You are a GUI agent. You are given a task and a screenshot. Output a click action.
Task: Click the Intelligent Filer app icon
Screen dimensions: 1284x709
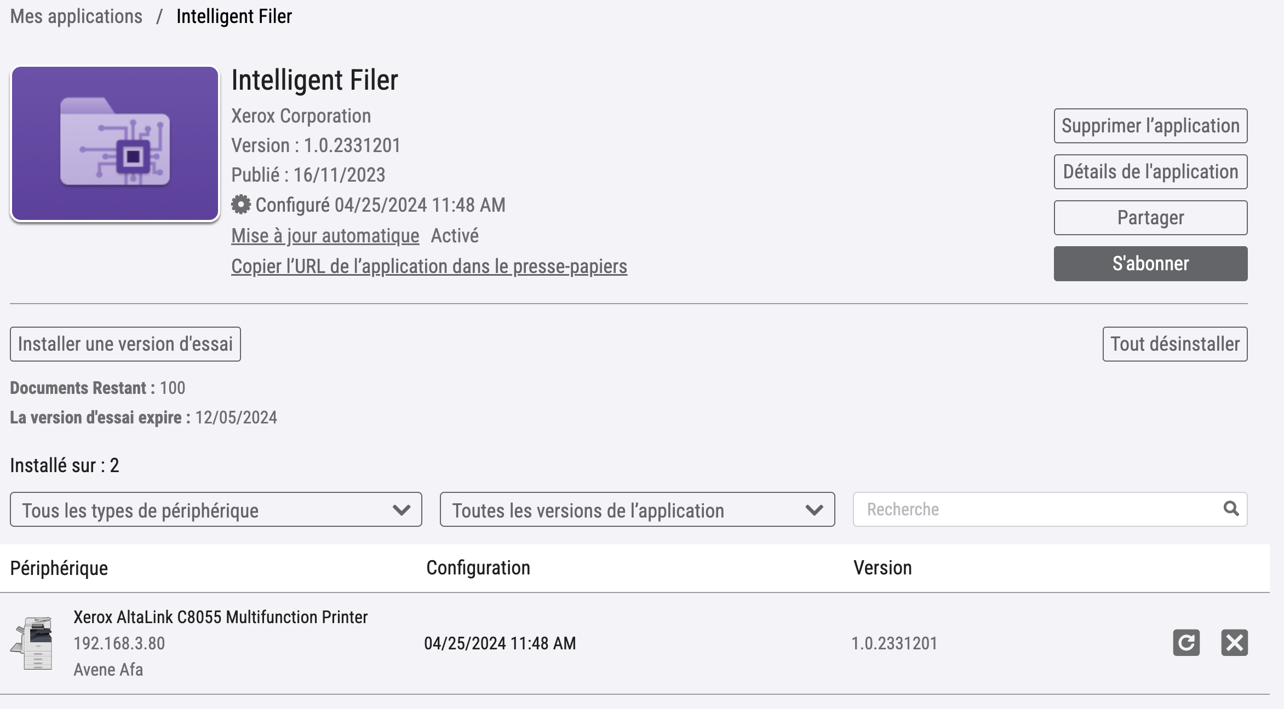click(115, 143)
